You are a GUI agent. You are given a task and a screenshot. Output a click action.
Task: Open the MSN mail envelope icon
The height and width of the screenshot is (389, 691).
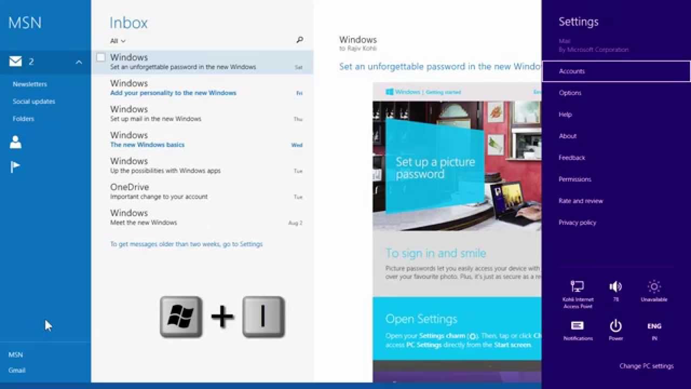coord(16,62)
